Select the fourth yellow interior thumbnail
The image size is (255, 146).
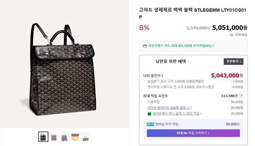[75, 137]
